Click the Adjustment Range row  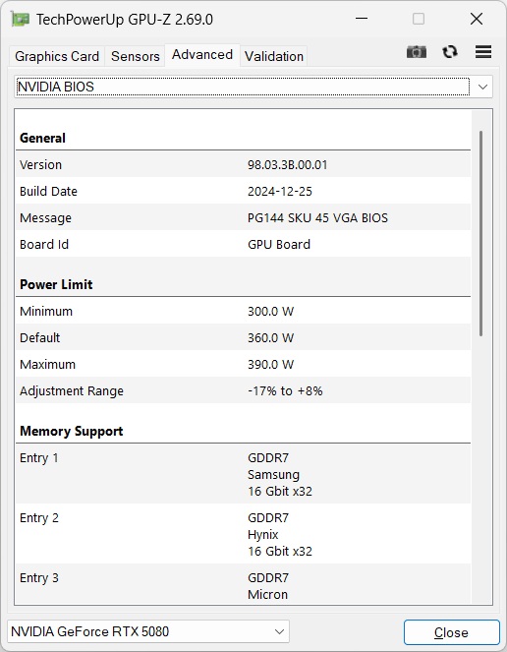click(243, 390)
